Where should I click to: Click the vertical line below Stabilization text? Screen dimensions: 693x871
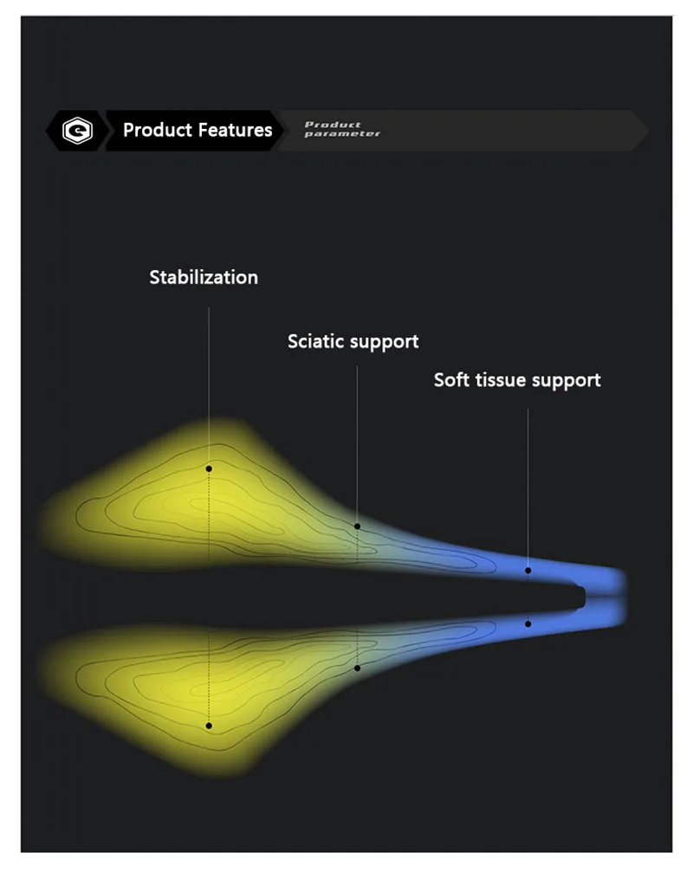(209, 387)
